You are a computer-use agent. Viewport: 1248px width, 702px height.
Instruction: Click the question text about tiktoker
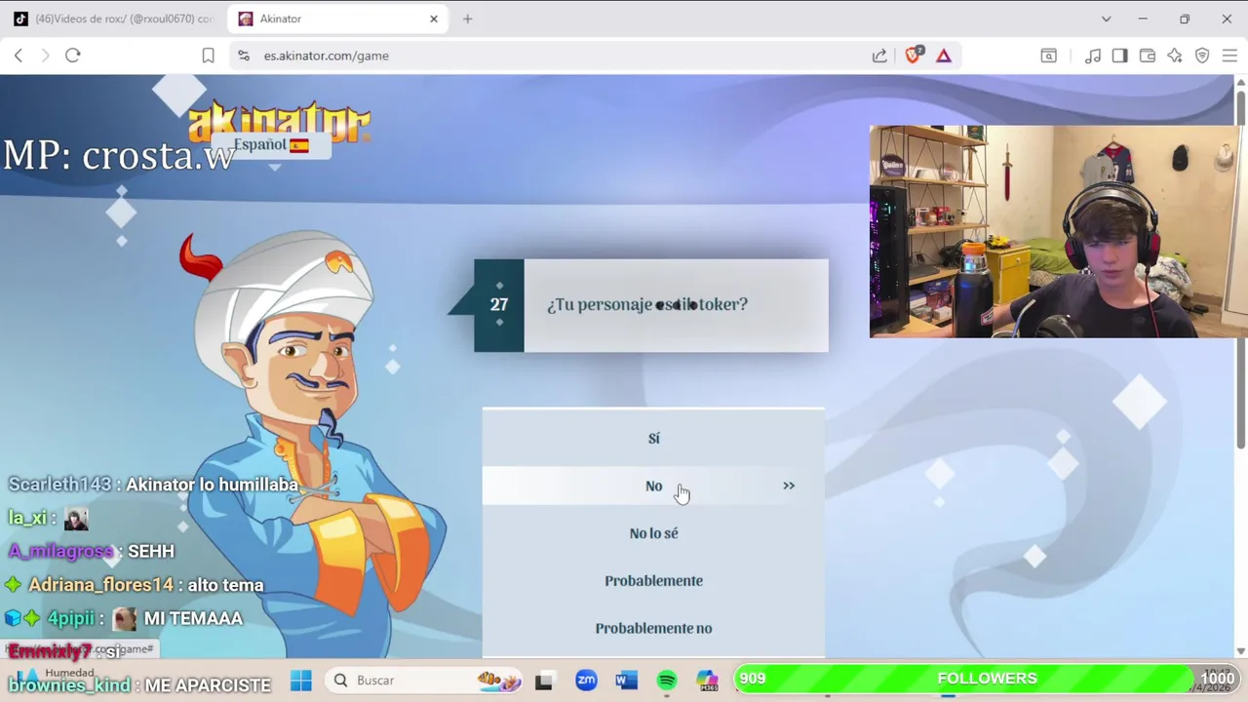(647, 304)
